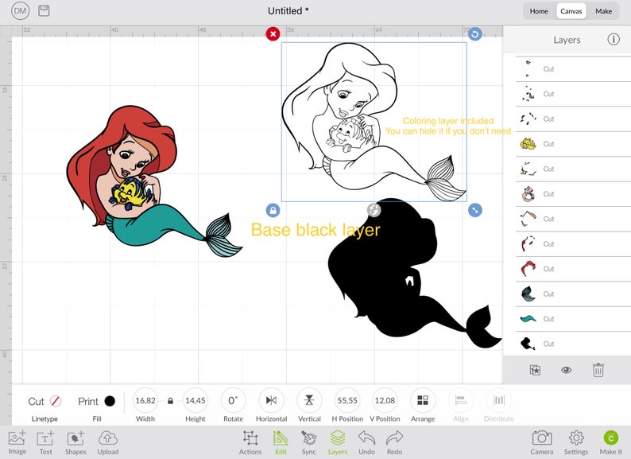Open the Sync color tool
This screenshot has width=631, height=459.
click(x=308, y=442)
